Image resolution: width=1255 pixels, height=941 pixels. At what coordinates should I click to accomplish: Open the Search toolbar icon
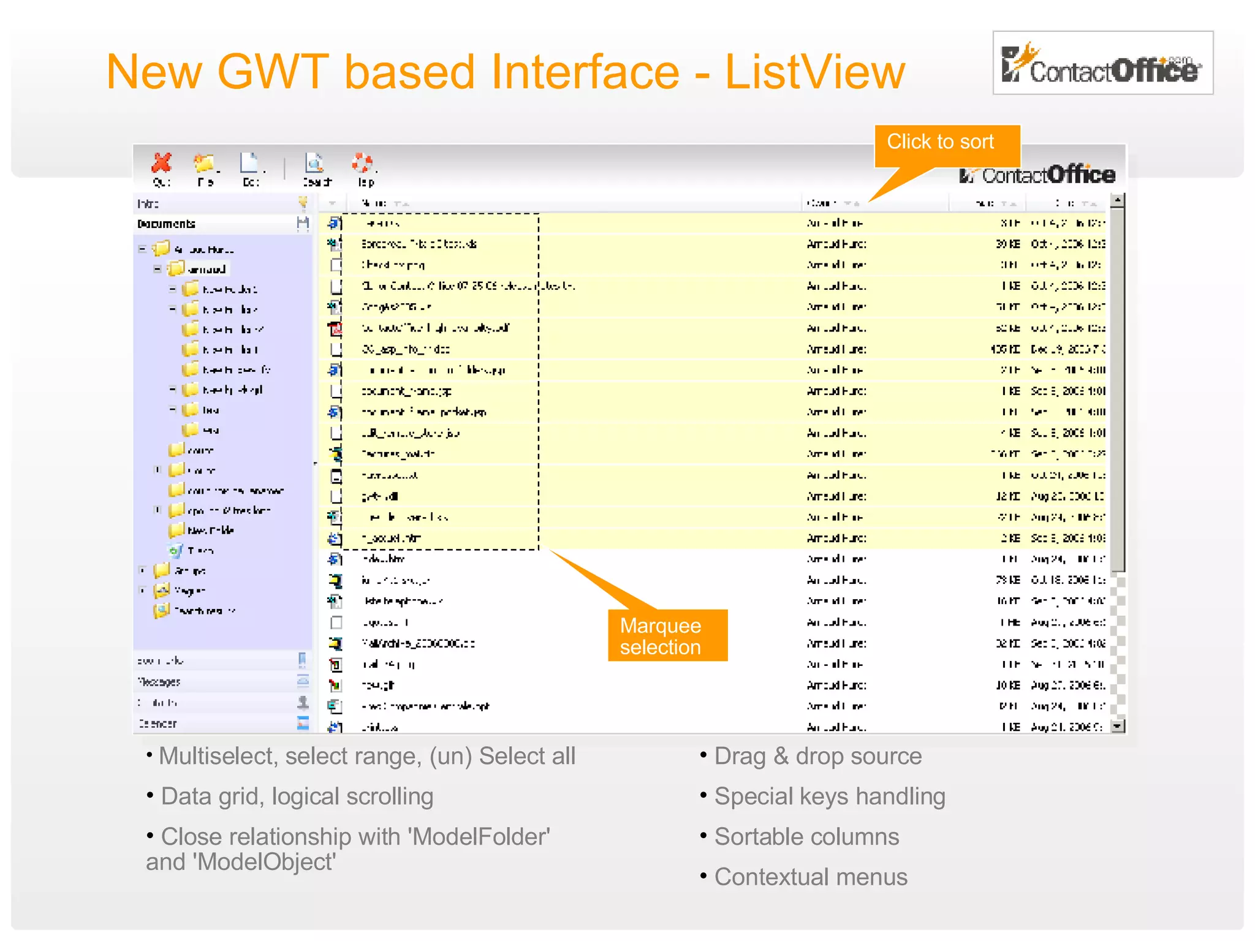(314, 164)
